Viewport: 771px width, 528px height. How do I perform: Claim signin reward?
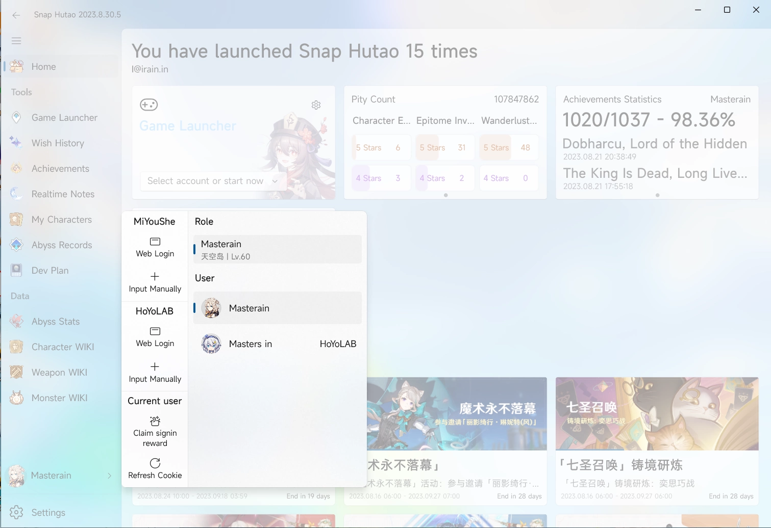click(x=155, y=431)
